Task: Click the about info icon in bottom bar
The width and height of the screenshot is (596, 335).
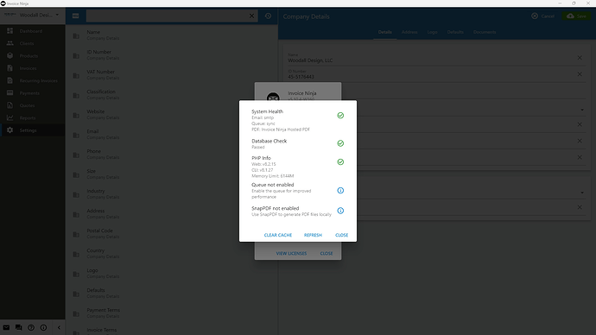Action: point(44,327)
